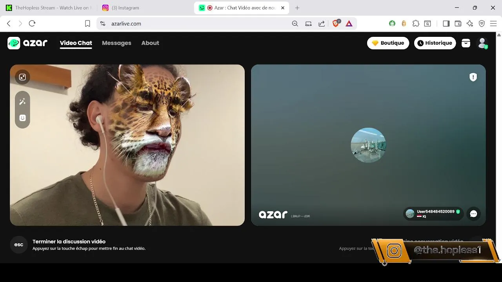The image size is (502, 282).
Task: Open Historique match history
Action: [435, 43]
